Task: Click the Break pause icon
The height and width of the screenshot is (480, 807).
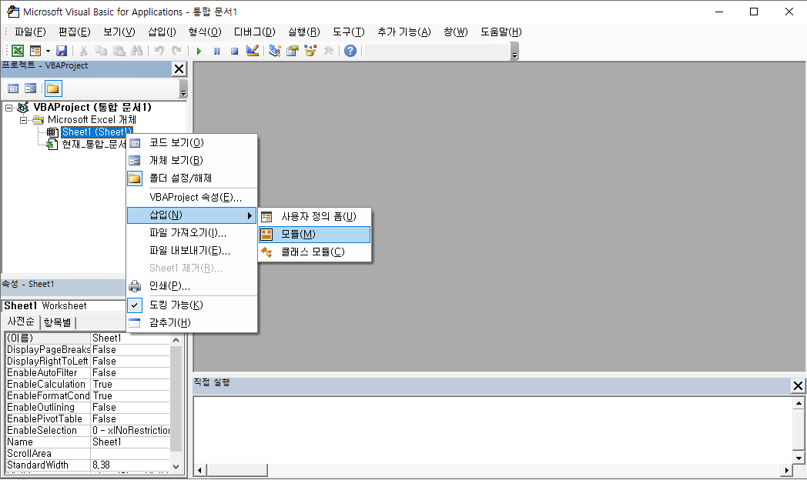Action: [216, 51]
